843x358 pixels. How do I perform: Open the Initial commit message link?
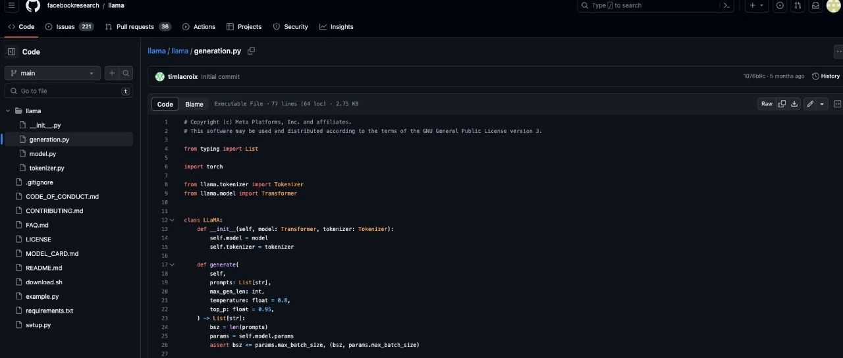pos(220,77)
